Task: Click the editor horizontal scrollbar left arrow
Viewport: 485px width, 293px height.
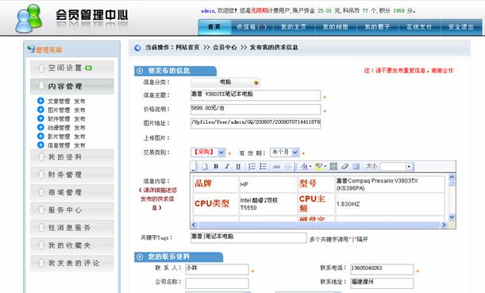Action: tap(194, 225)
